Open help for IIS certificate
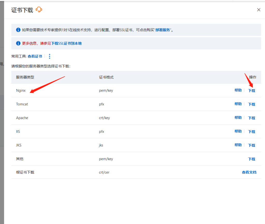This screenshot has height=224, width=265. 238,131
